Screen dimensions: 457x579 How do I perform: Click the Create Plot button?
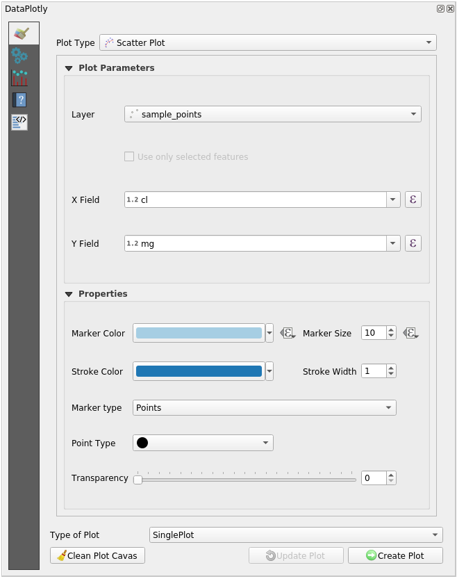click(x=395, y=555)
